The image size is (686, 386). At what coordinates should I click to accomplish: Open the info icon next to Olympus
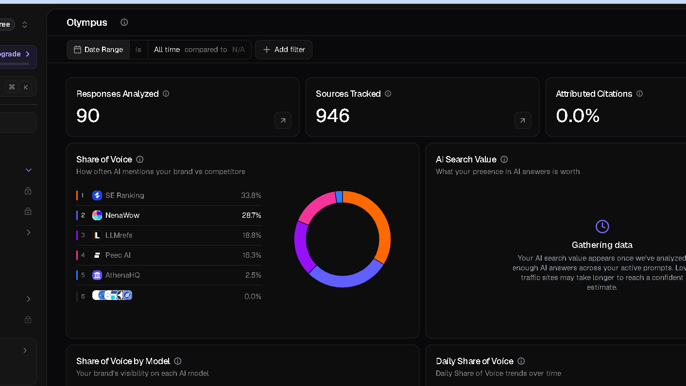click(x=124, y=22)
